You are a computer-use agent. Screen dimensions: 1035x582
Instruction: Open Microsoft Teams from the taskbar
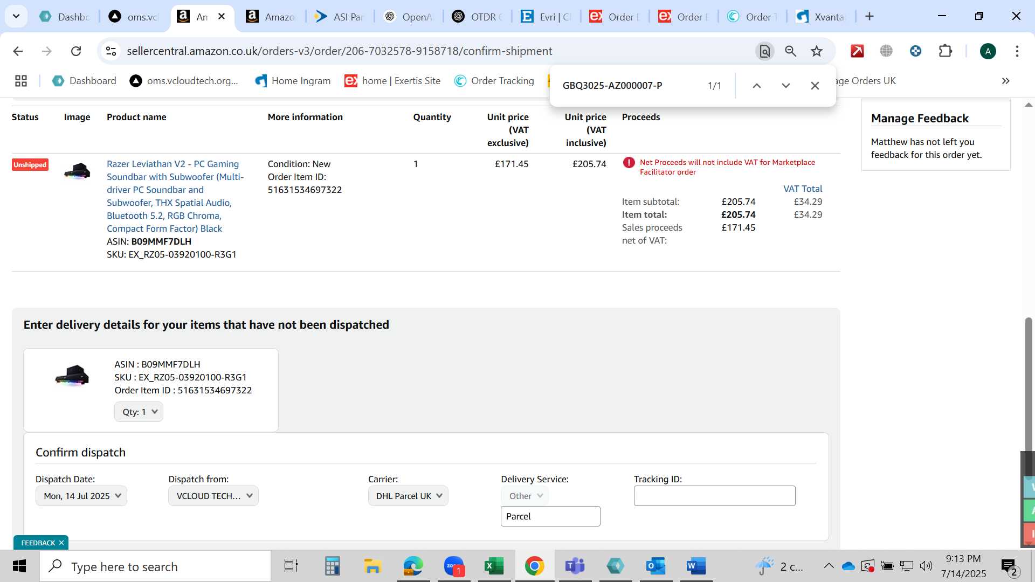pyautogui.click(x=575, y=566)
